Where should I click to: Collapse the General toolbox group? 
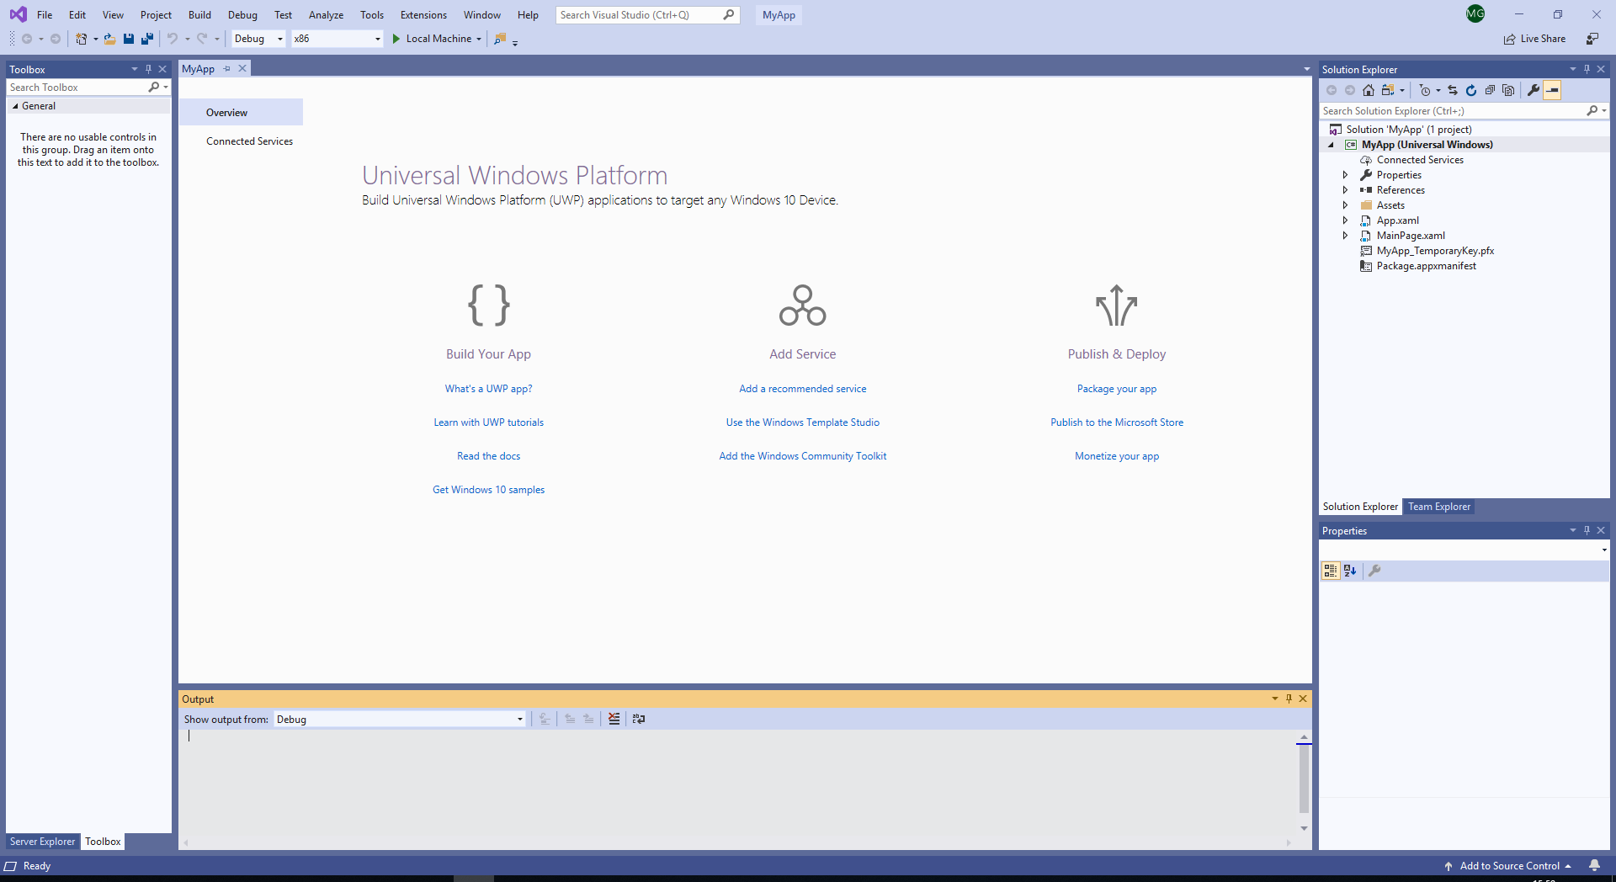[15, 106]
